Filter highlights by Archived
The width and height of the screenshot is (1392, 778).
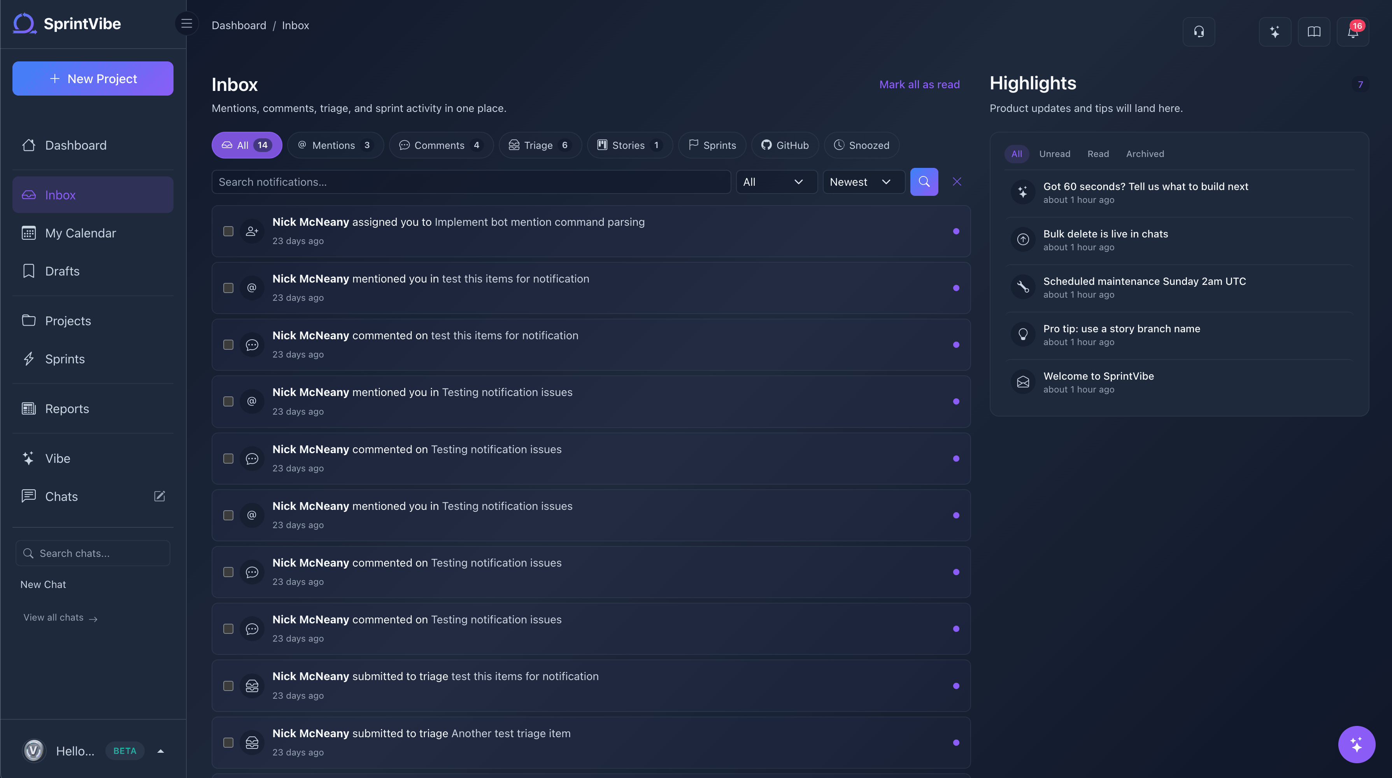click(1145, 154)
